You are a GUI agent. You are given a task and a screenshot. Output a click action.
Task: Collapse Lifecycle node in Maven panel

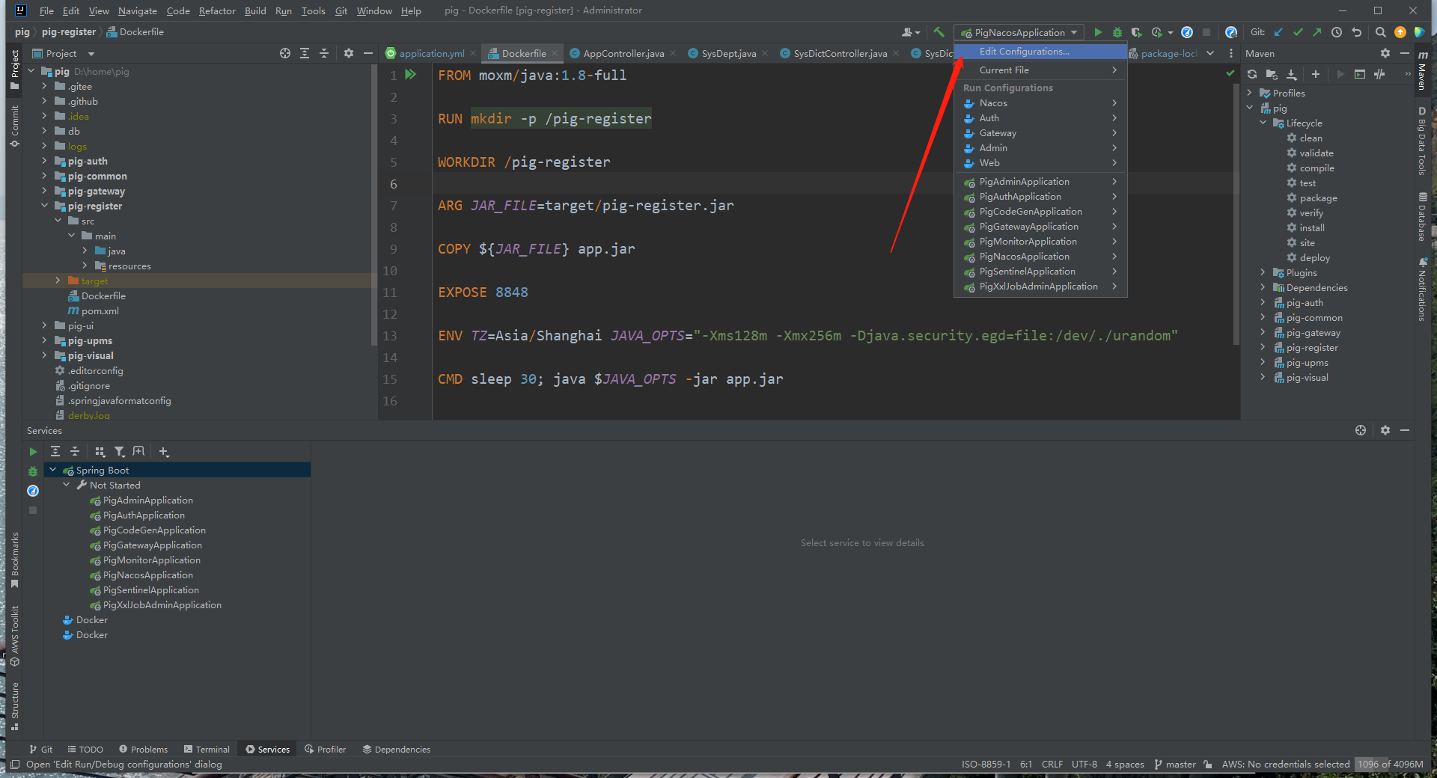pyautogui.click(x=1263, y=123)
